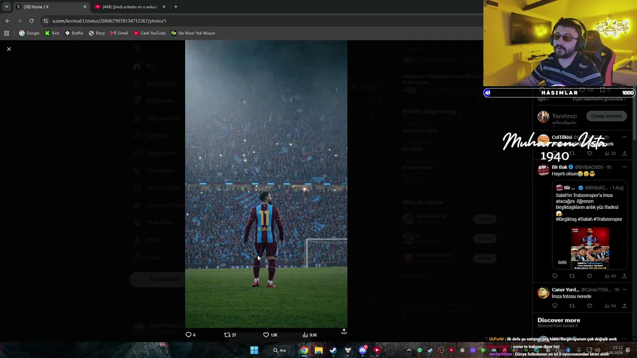Image resolution: width=637 pixels, height=358 pixels.
Task: Share the ColTilkisi comment
Action: coord(625,154)
